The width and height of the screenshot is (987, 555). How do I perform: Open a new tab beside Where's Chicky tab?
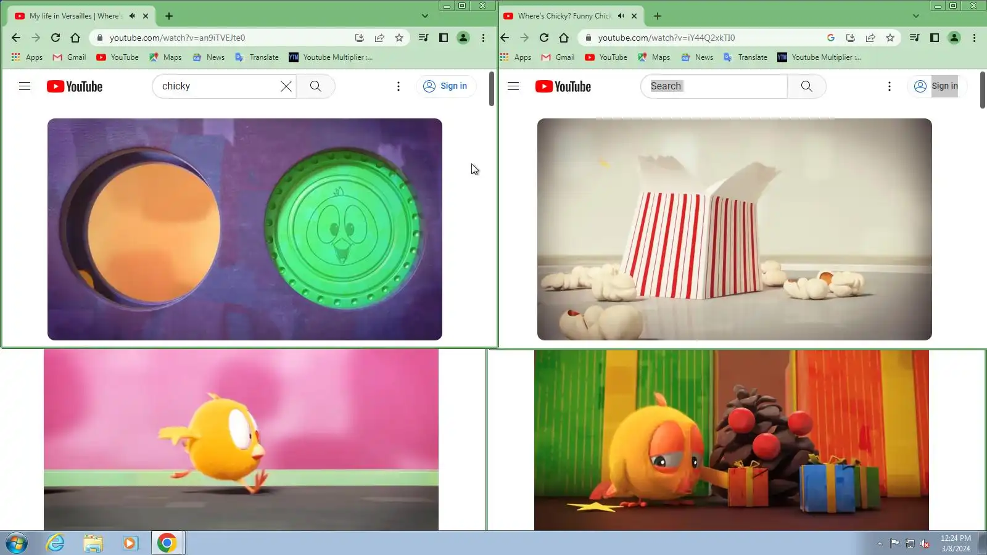pos(658,16)
